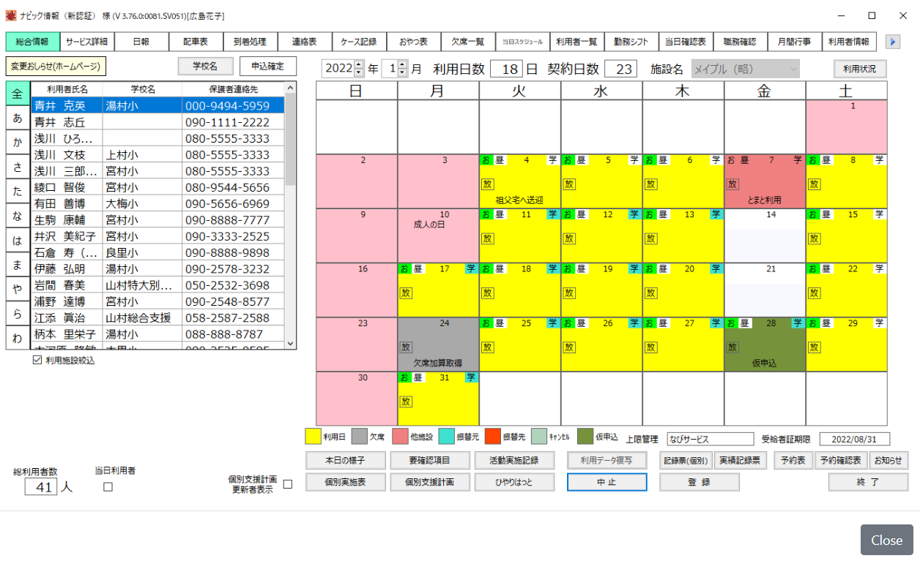Enable 個別支援計画 更新者表示 checkbox
Viewport: 920px width, 561px height.
[287, 484]
